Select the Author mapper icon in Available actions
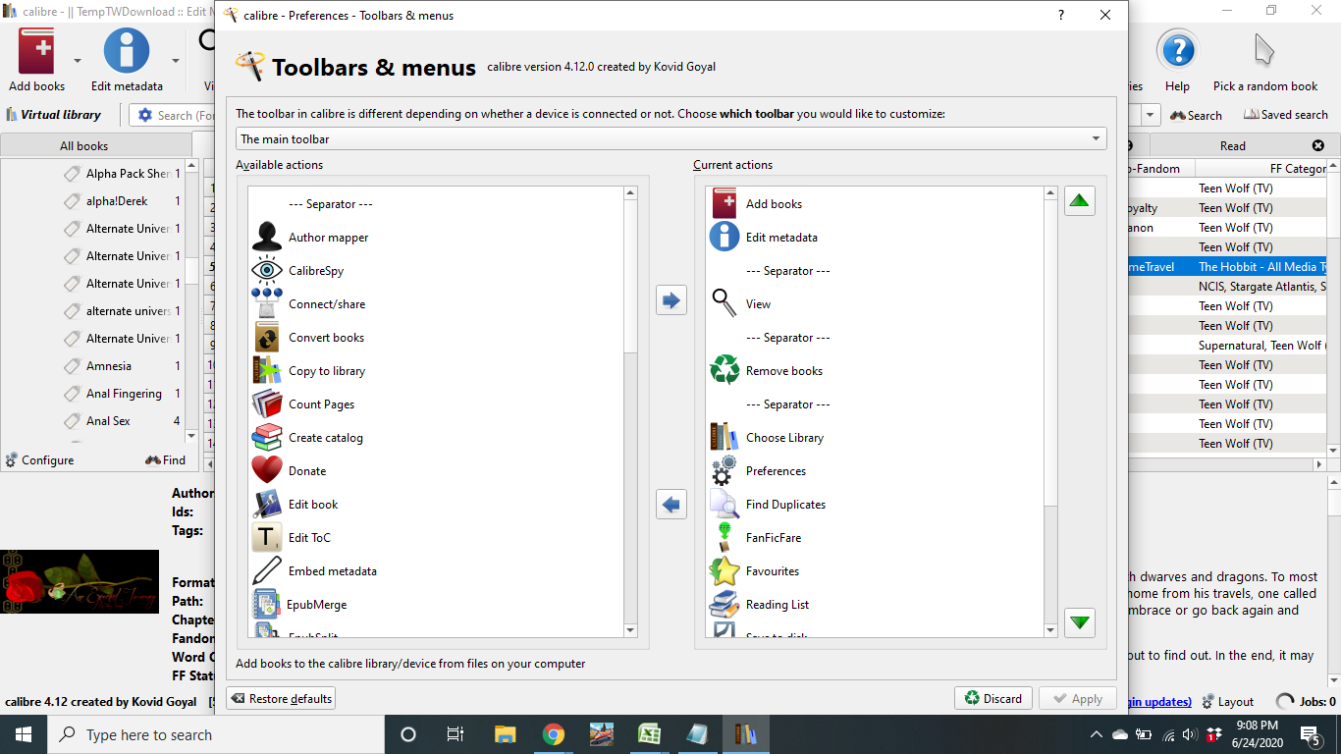The height and width of the screenshot is (754, 1341). click(x=267, y=238)
